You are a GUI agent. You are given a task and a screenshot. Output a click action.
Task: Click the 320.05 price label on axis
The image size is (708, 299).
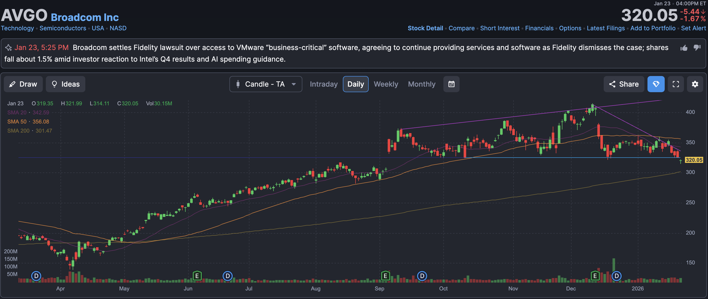[694, 160]
